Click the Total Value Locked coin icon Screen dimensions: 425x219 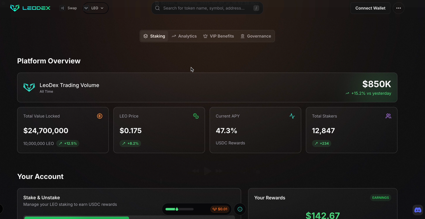pyautogui.click(x=100, y=116)
